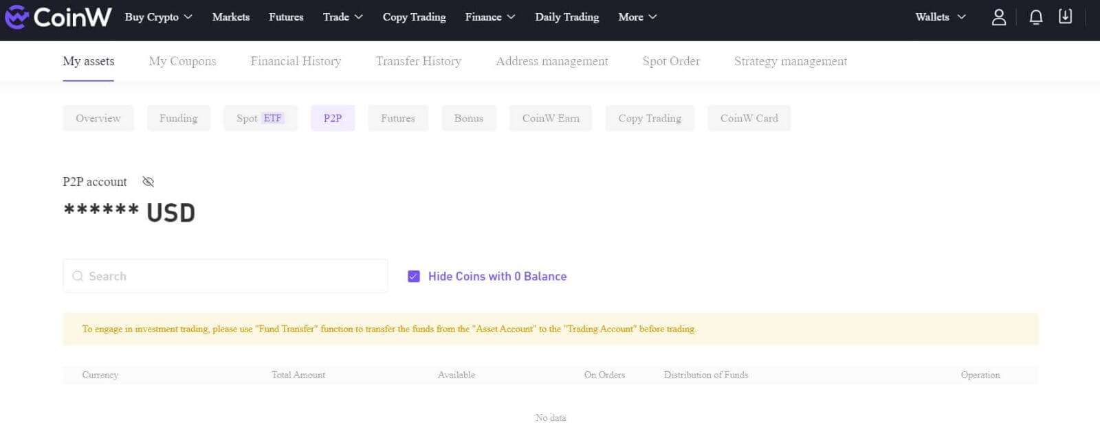The image size is (1100, 429).
Task: Click the coin Search field
Action: [225, 276]
